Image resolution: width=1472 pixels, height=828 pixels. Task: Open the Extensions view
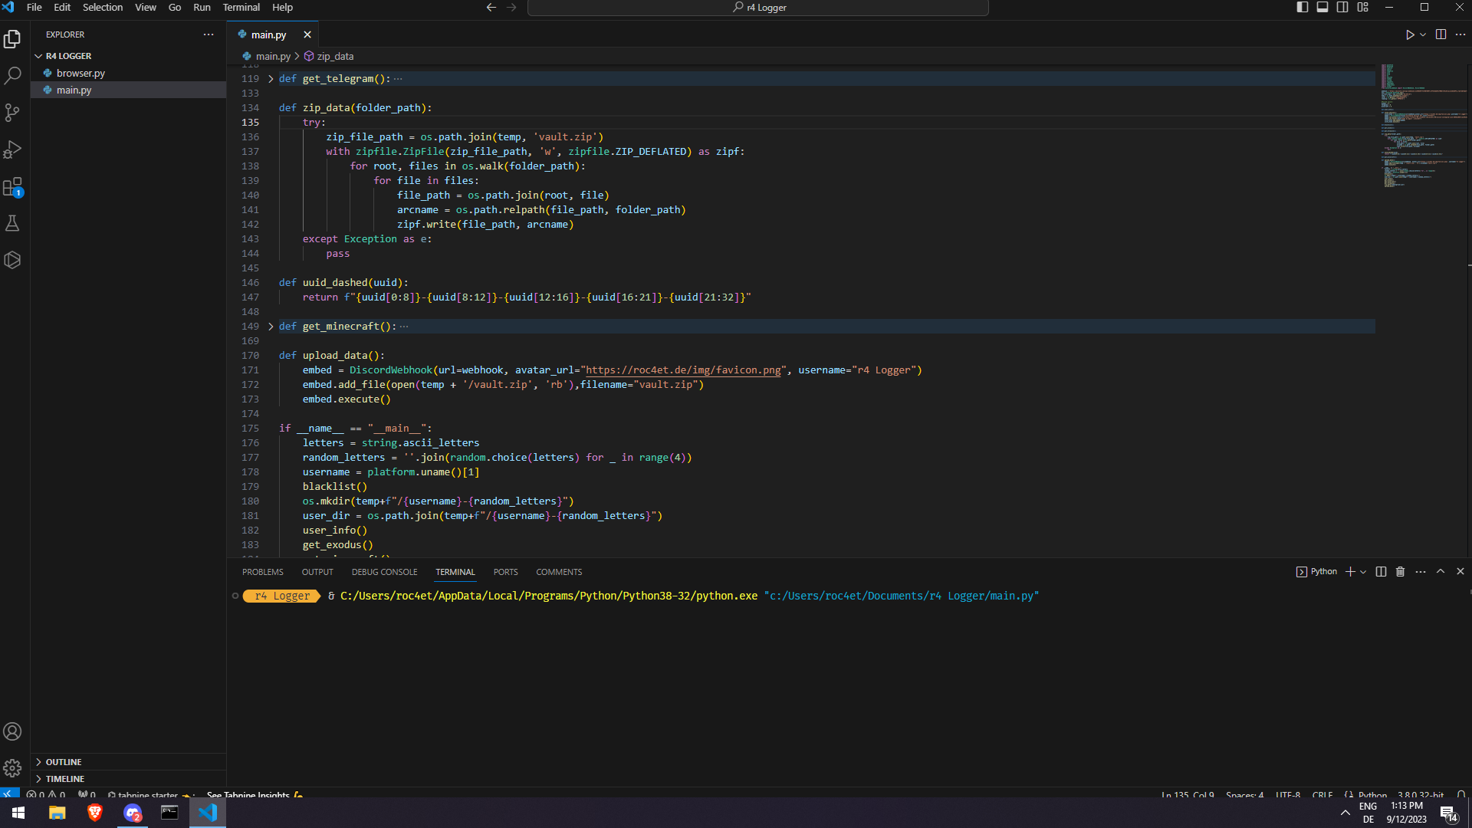click(x=12, y=186)
